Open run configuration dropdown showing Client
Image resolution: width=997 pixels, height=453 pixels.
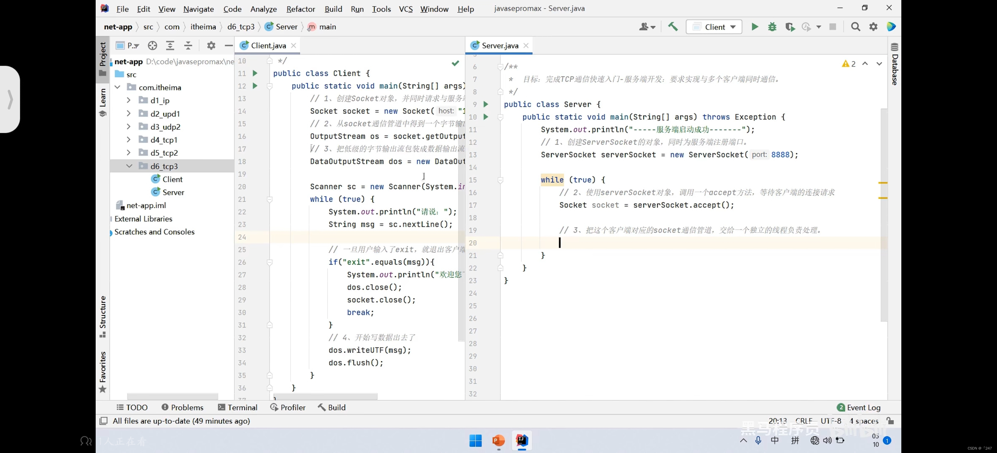click(714, 27)
